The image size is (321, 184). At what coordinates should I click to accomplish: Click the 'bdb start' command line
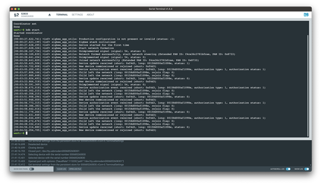27,30
